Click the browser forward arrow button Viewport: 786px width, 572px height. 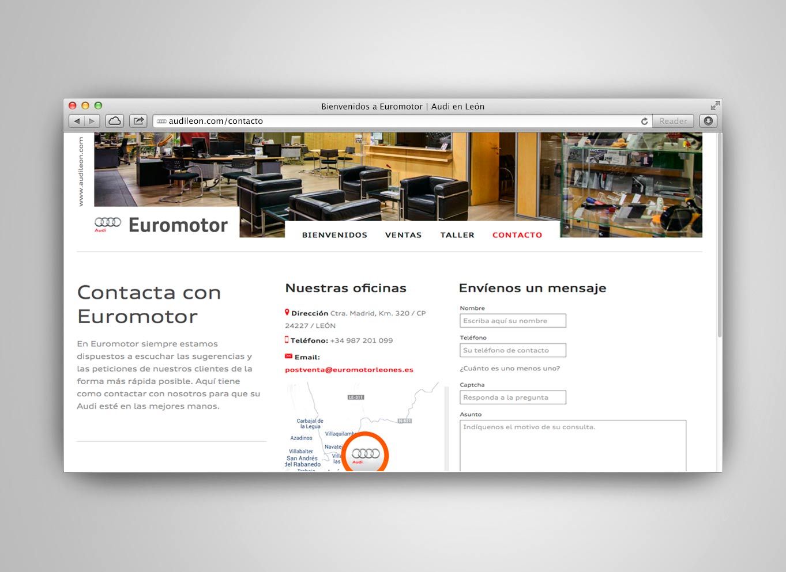[92, 121]
